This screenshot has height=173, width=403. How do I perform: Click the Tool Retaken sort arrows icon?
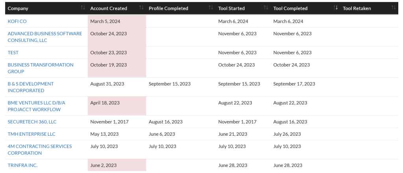tap(393, 8)
